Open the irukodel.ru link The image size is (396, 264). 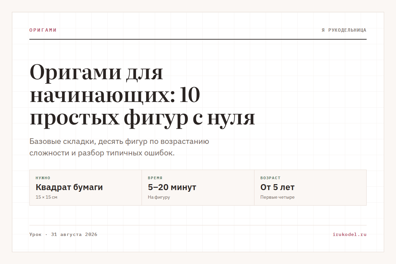coord(350,235)
